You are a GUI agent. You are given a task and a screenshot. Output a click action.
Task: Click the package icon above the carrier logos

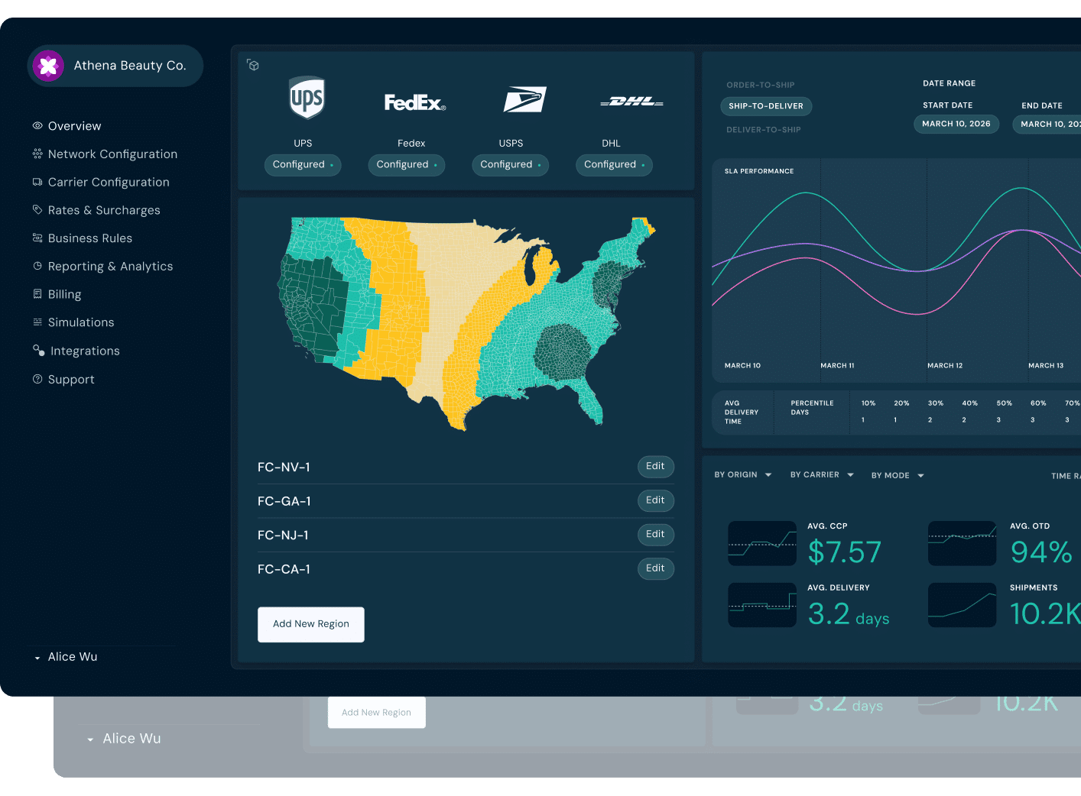[x=253, y=66]
